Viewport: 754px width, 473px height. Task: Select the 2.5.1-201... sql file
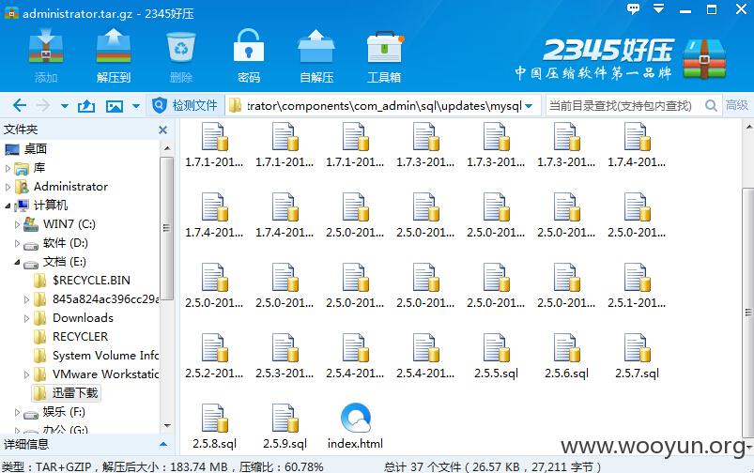638,285
